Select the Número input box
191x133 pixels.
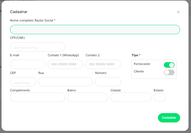[108, 82]
